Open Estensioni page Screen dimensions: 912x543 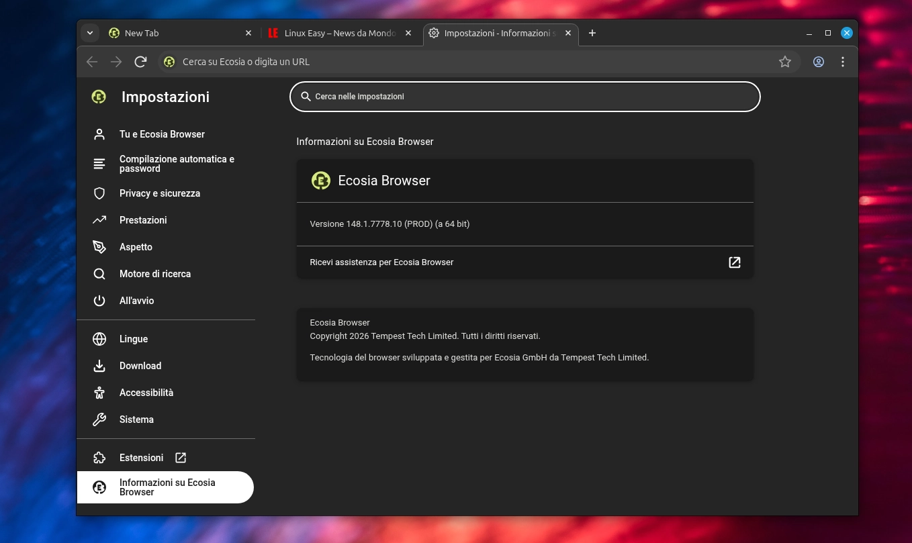pyautogui.click(x=166, y=458)
